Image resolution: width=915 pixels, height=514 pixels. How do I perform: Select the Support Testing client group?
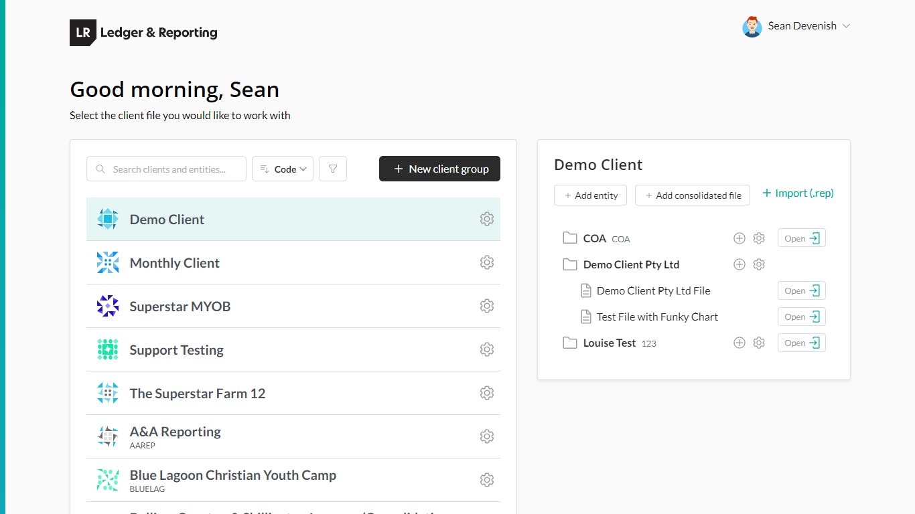[177, 350]
